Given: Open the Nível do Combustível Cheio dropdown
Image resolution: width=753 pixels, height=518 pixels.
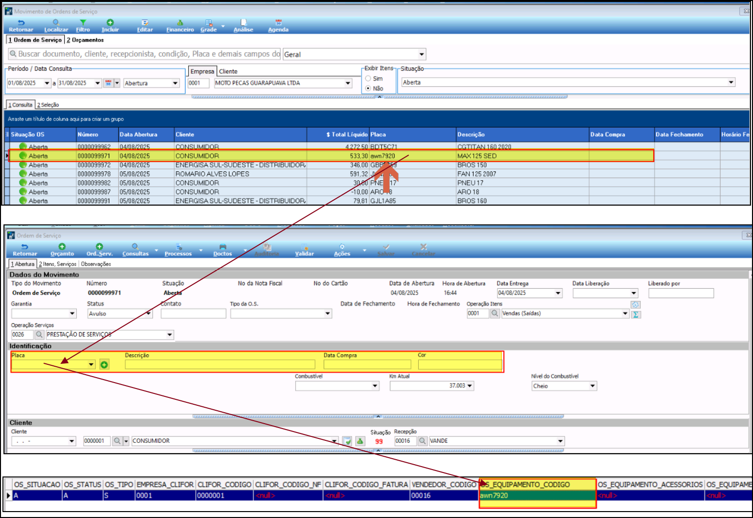Looking at the screenshot, I should [x=593, y=386].
